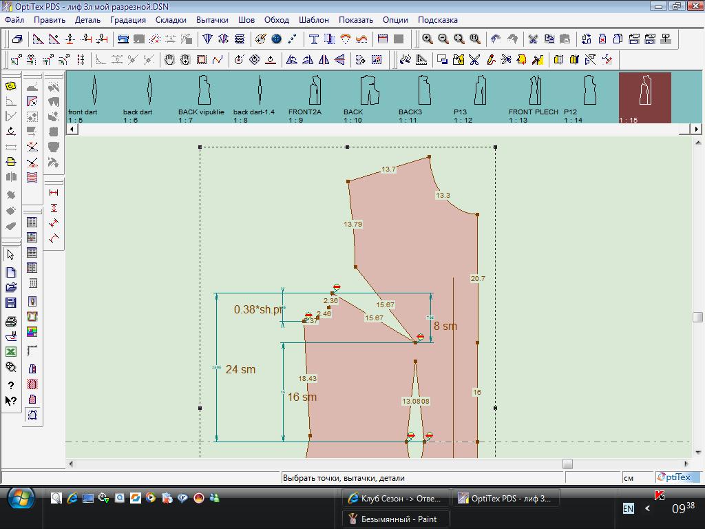This screenshot has width=705, height=529.
Task: Click the scissors Cut icon
Action: (533, 39)
